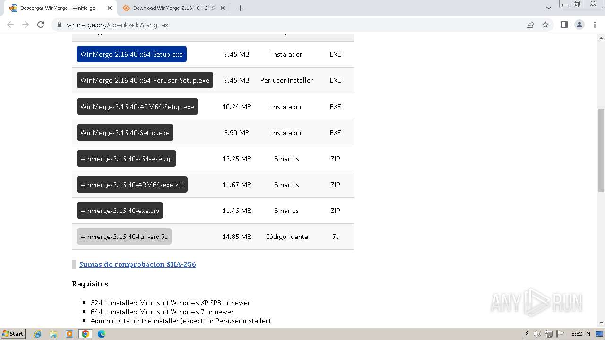Share this page via the share icon
605x340 pixels.
point(530,25)
